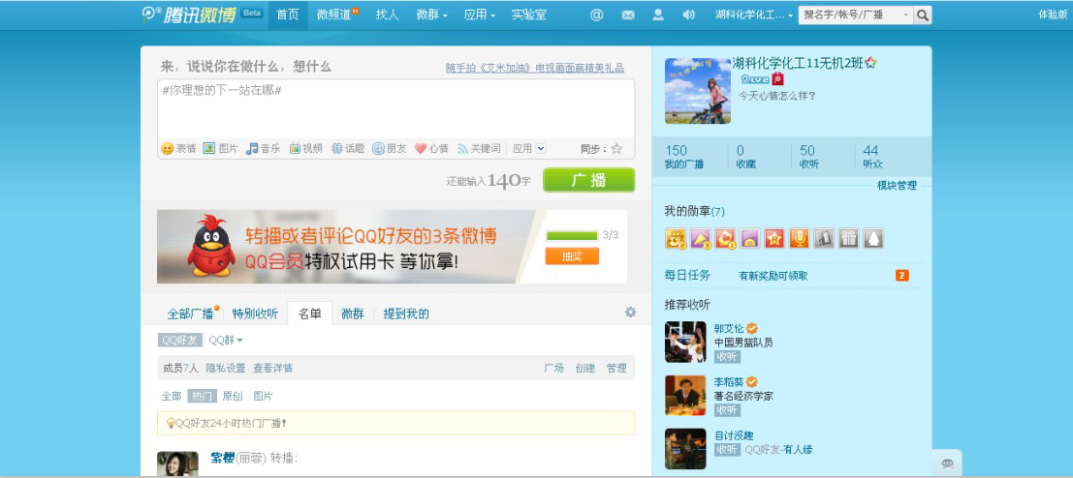Open feed settings gear icon
1073x478 pixels.
630,313
